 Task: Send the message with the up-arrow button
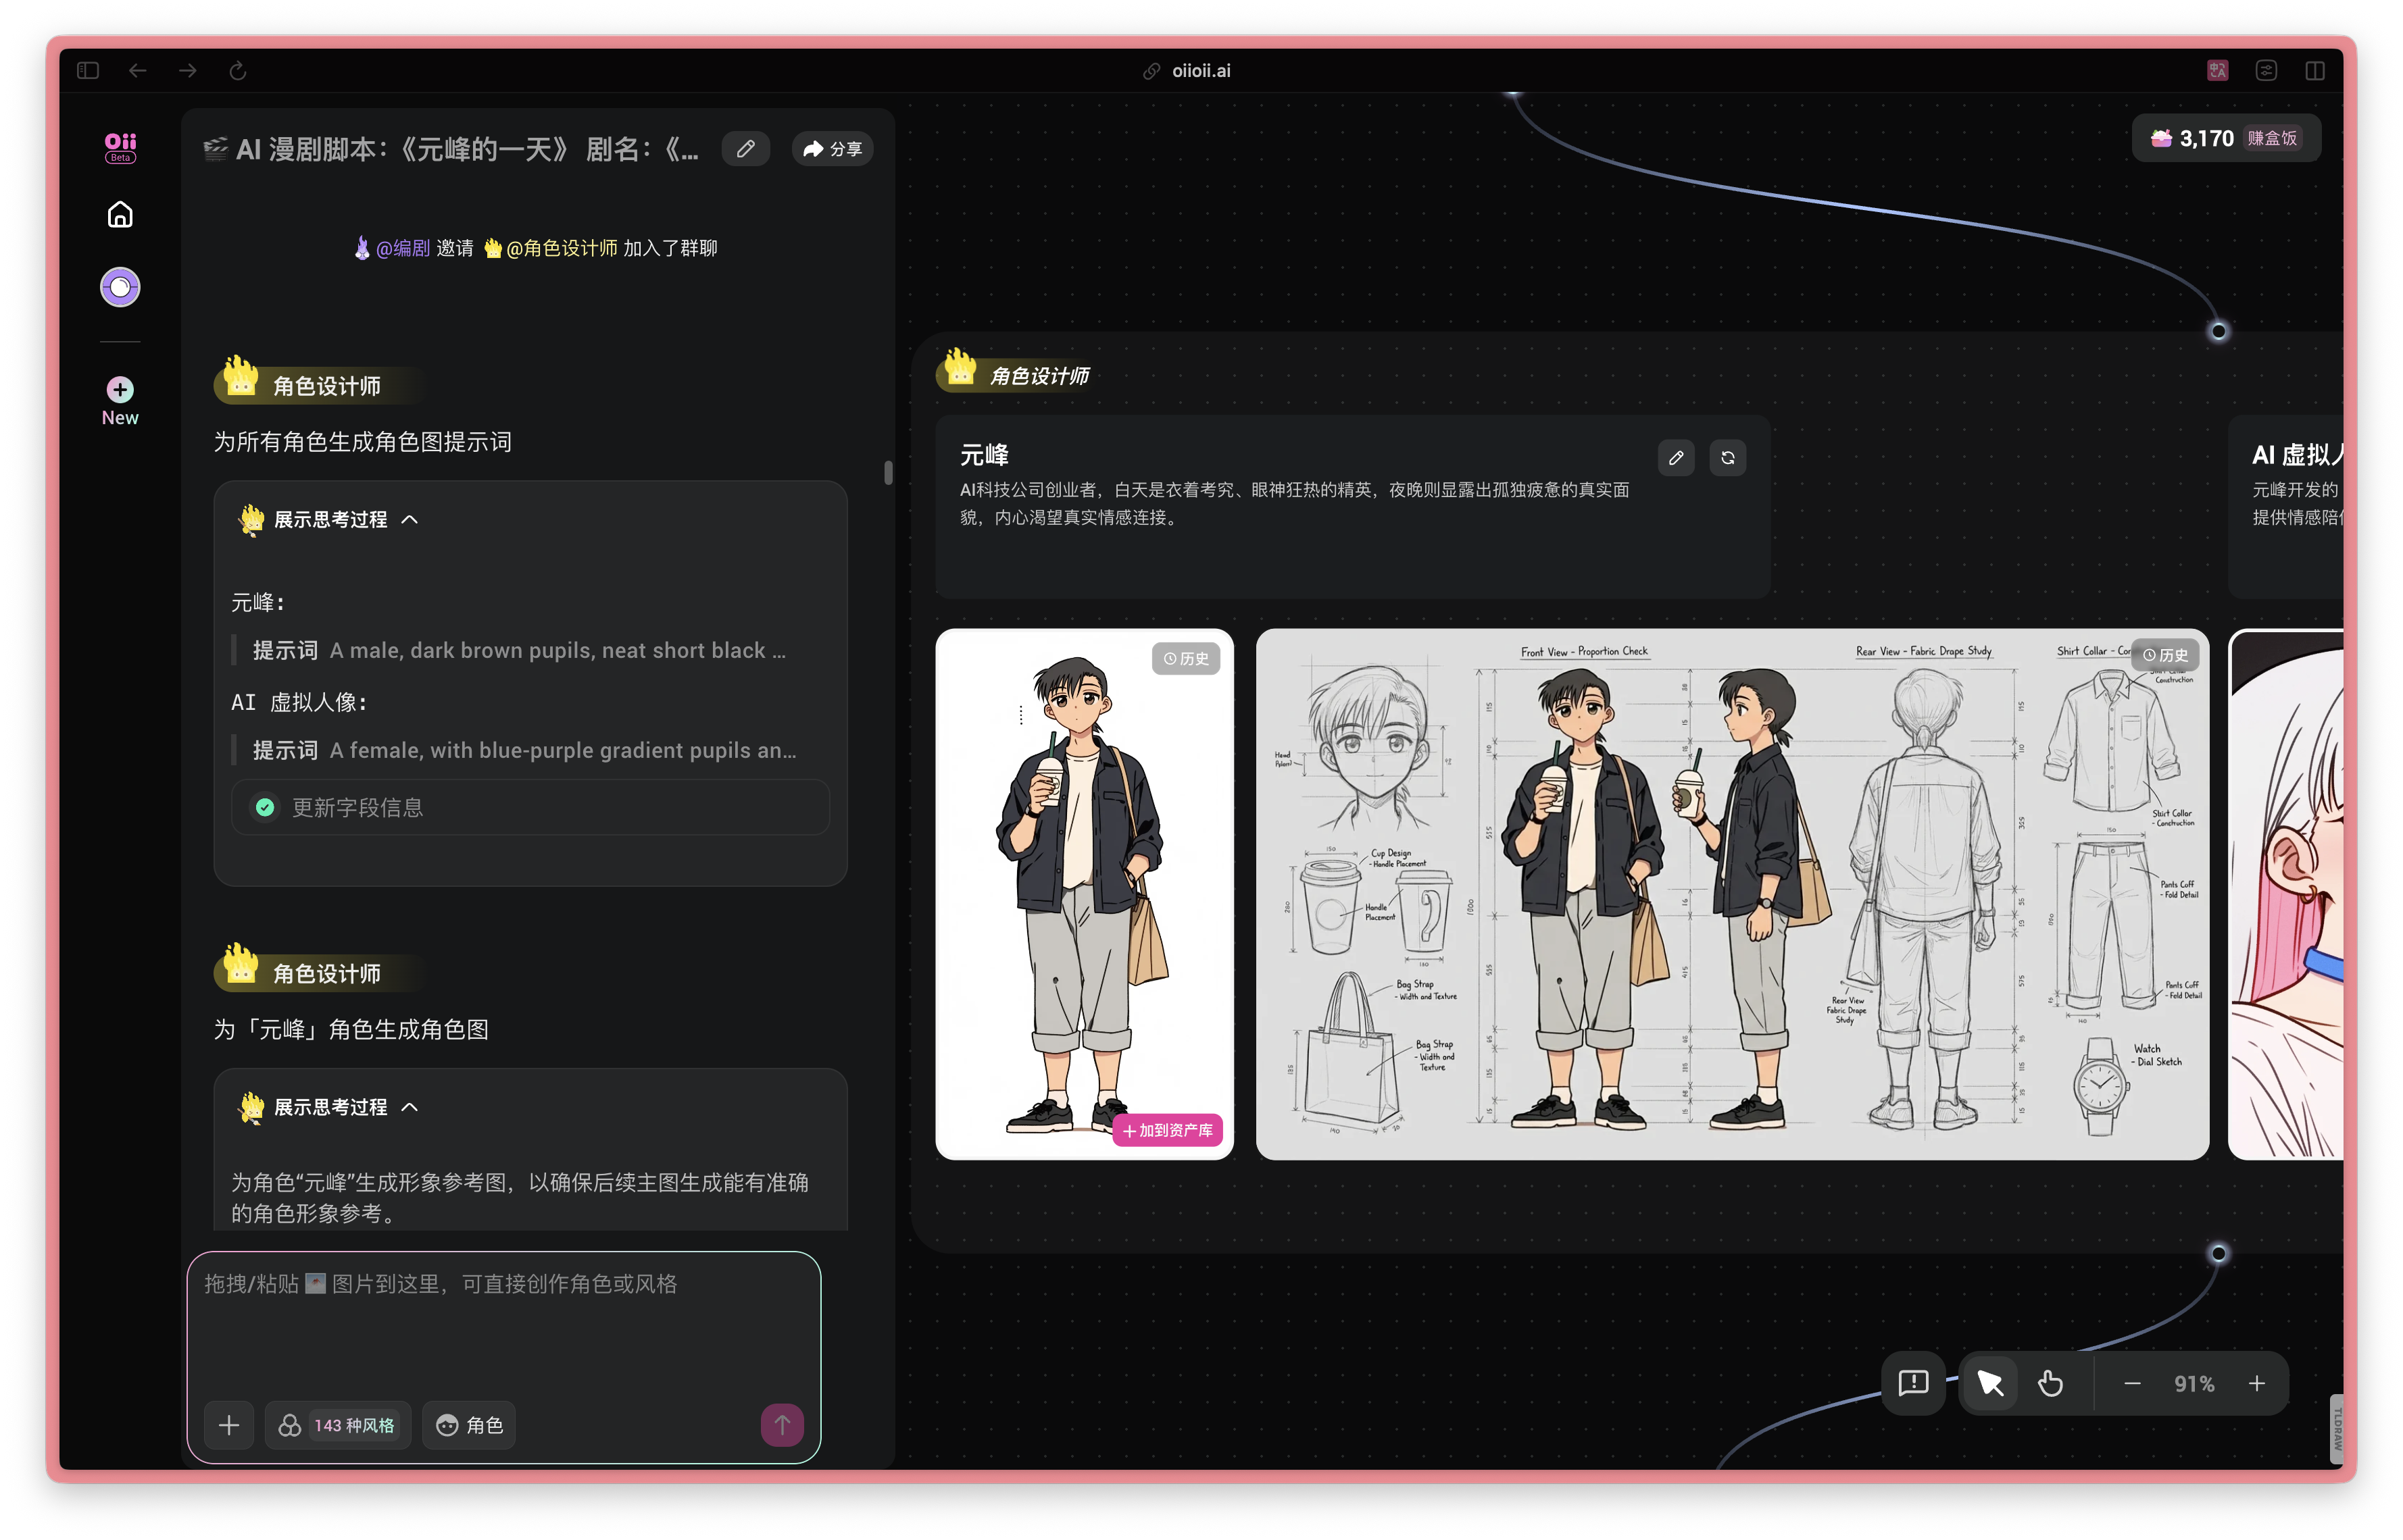pyautogui.click(x=783, y=1425)
